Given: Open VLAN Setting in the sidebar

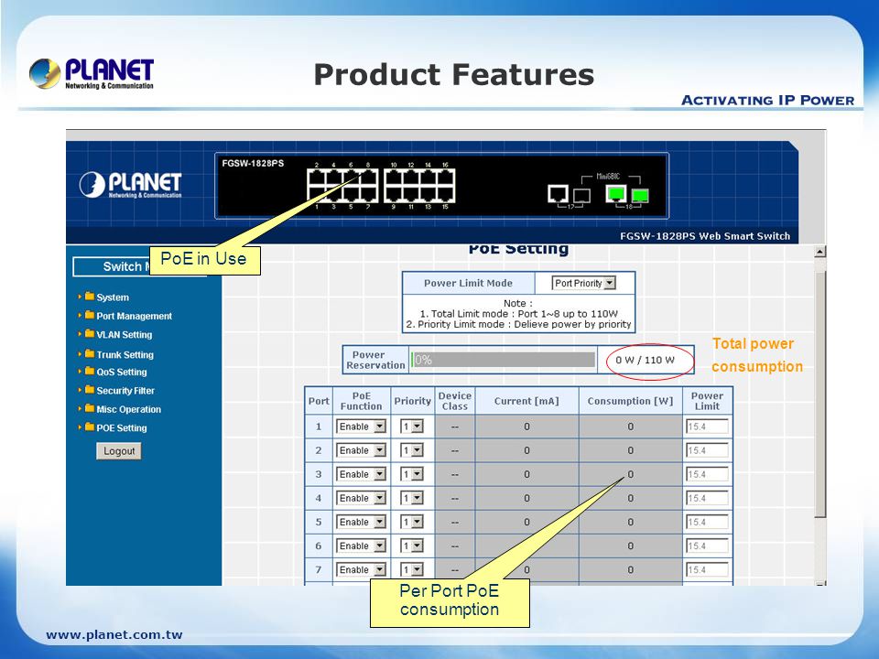Looking at the screenshot, I should tap(124, 335).
